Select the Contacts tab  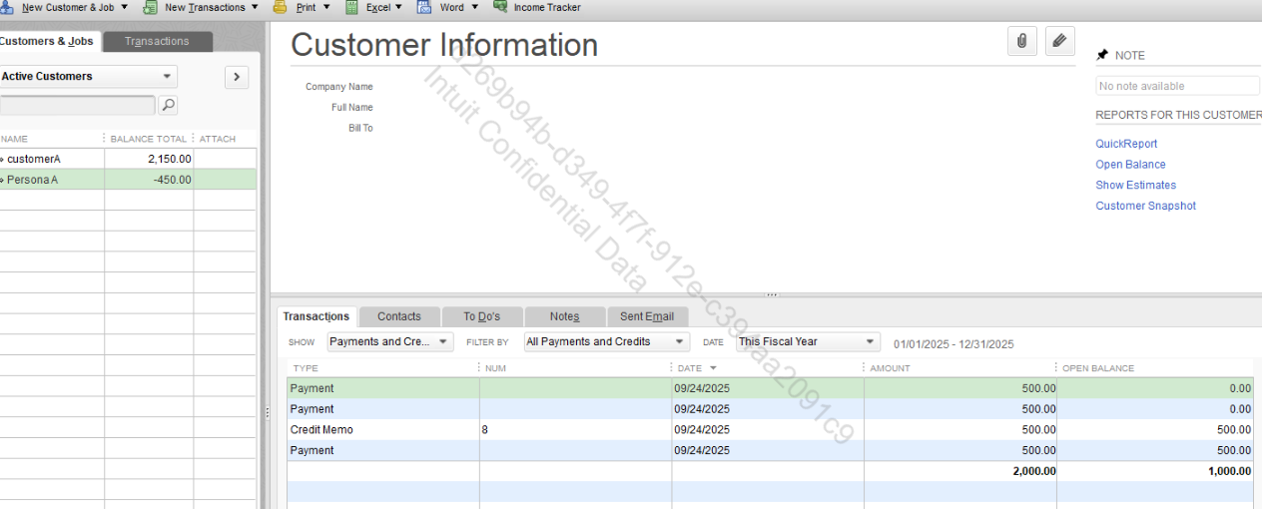[399, 316]
